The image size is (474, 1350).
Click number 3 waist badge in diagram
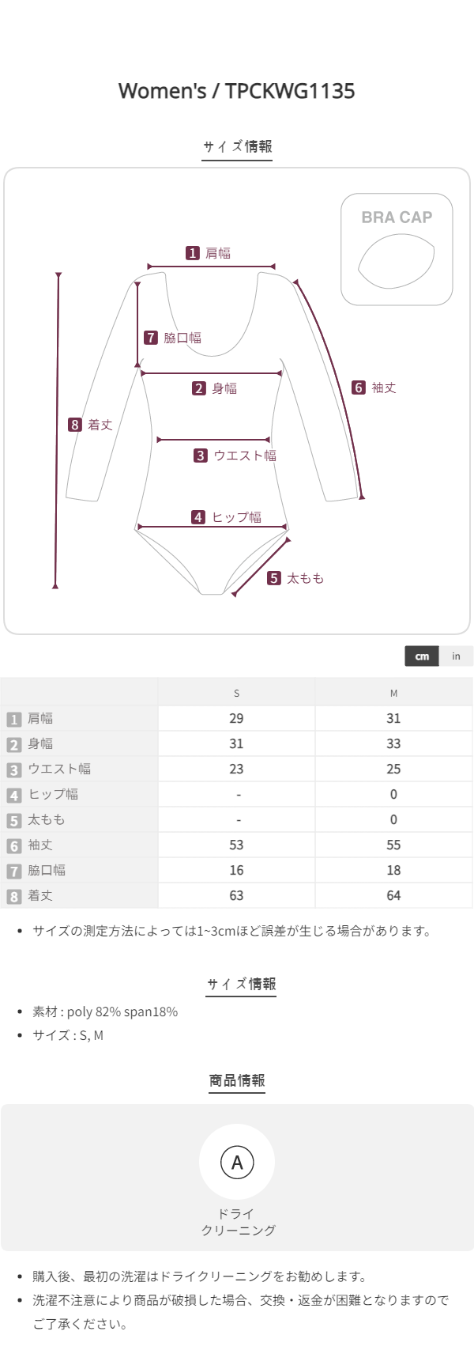point(201,456)
